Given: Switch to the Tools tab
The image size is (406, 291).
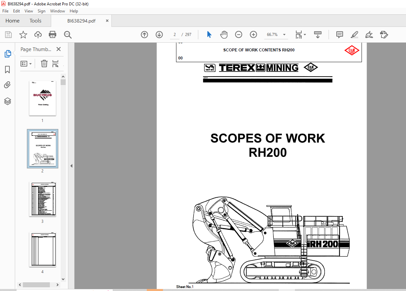Looking at the screenshot, I should click(x=35, y=21).
